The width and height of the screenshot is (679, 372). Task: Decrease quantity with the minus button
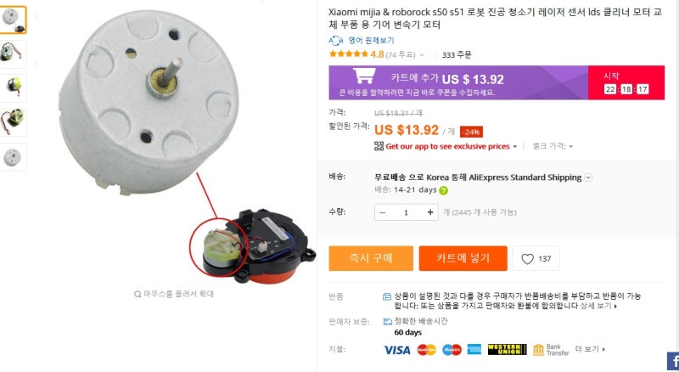pyautogui.click(x=383, y=212)
